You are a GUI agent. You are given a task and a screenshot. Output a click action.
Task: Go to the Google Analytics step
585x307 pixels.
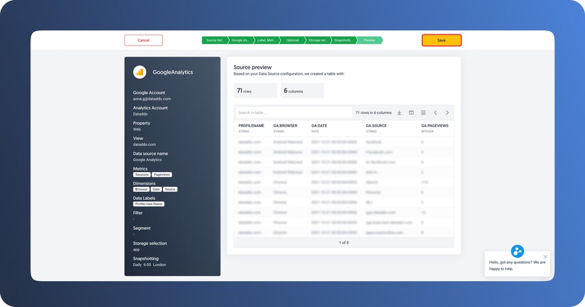240,40
